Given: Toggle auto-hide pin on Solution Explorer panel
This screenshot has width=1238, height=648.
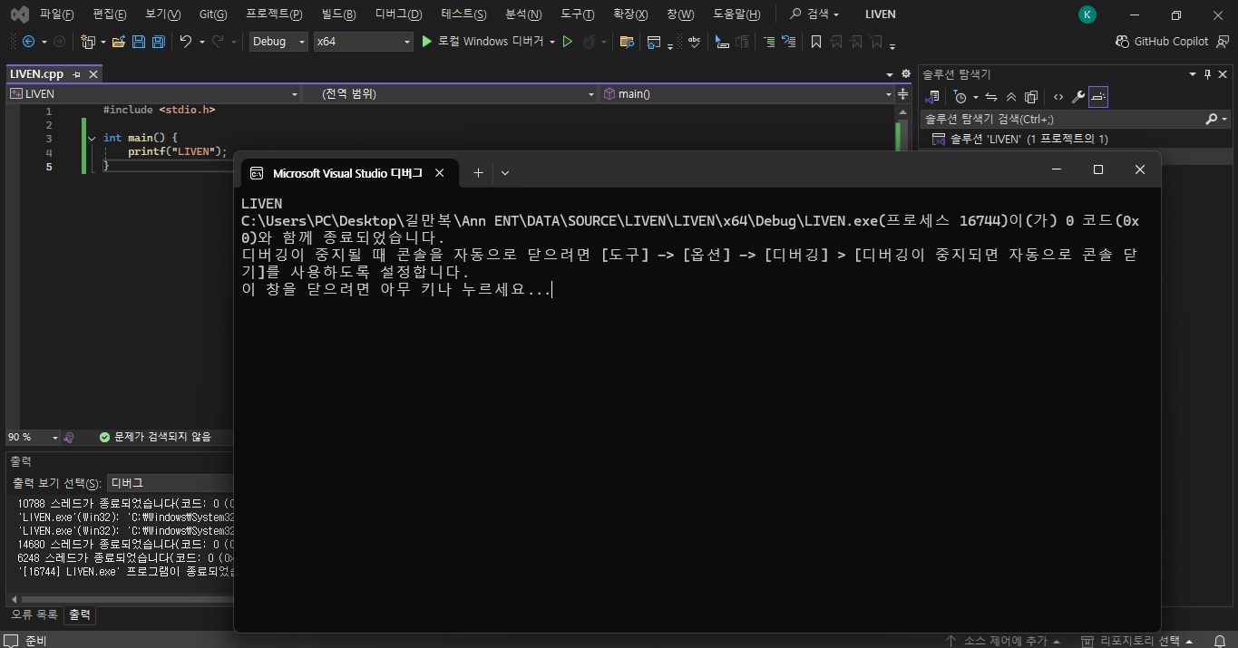Looking at the screenshot, I should coord(1207,74).
